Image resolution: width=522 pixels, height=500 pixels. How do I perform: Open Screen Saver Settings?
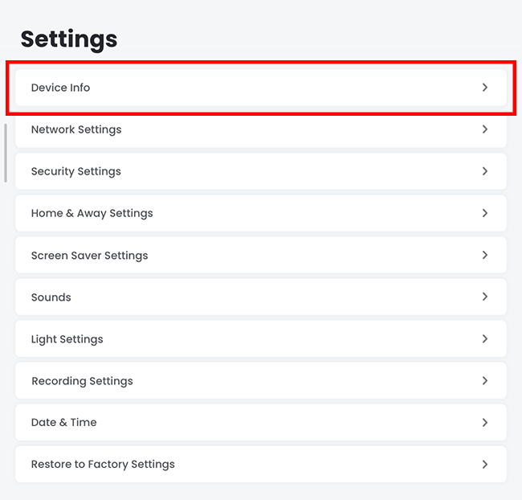[x=89, y=256]
